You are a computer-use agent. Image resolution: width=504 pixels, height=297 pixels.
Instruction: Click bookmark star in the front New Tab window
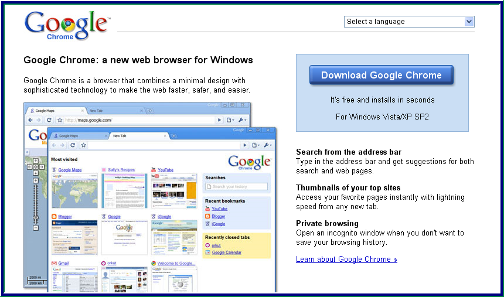point(84,145)
